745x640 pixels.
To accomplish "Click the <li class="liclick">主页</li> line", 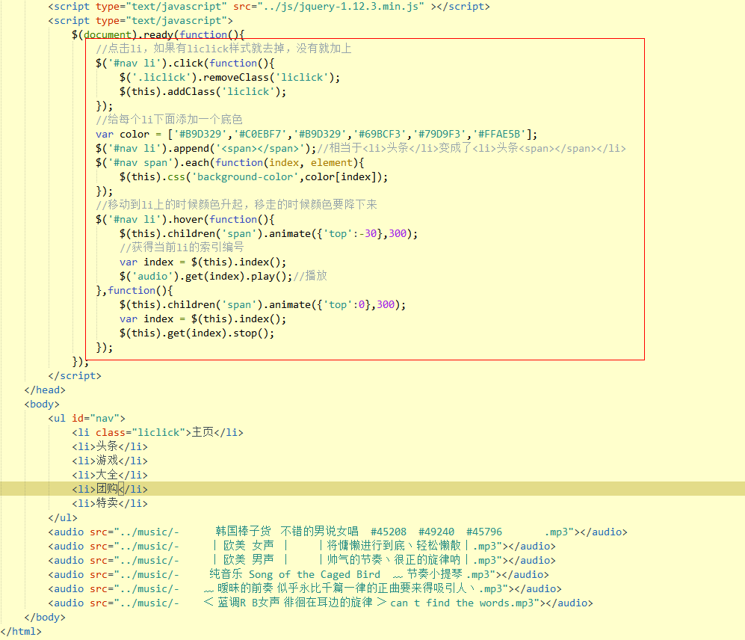I will (x=157, y=432).
